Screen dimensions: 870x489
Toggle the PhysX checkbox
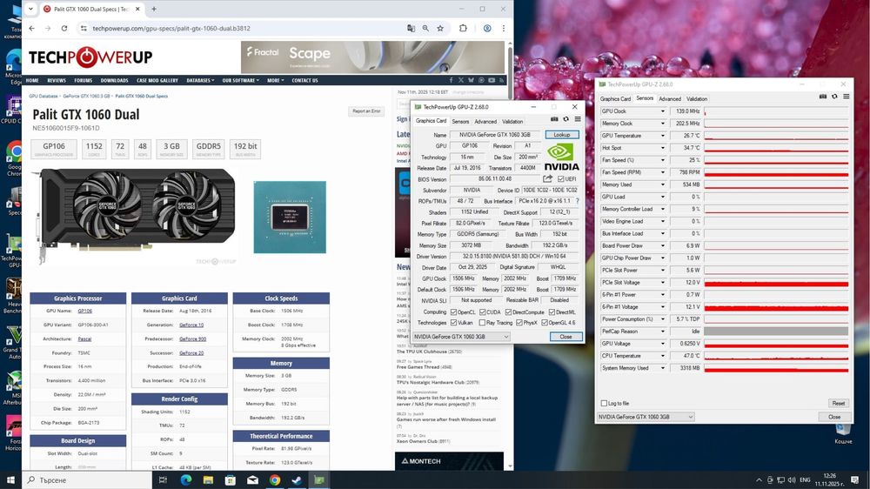click(519, 323)
